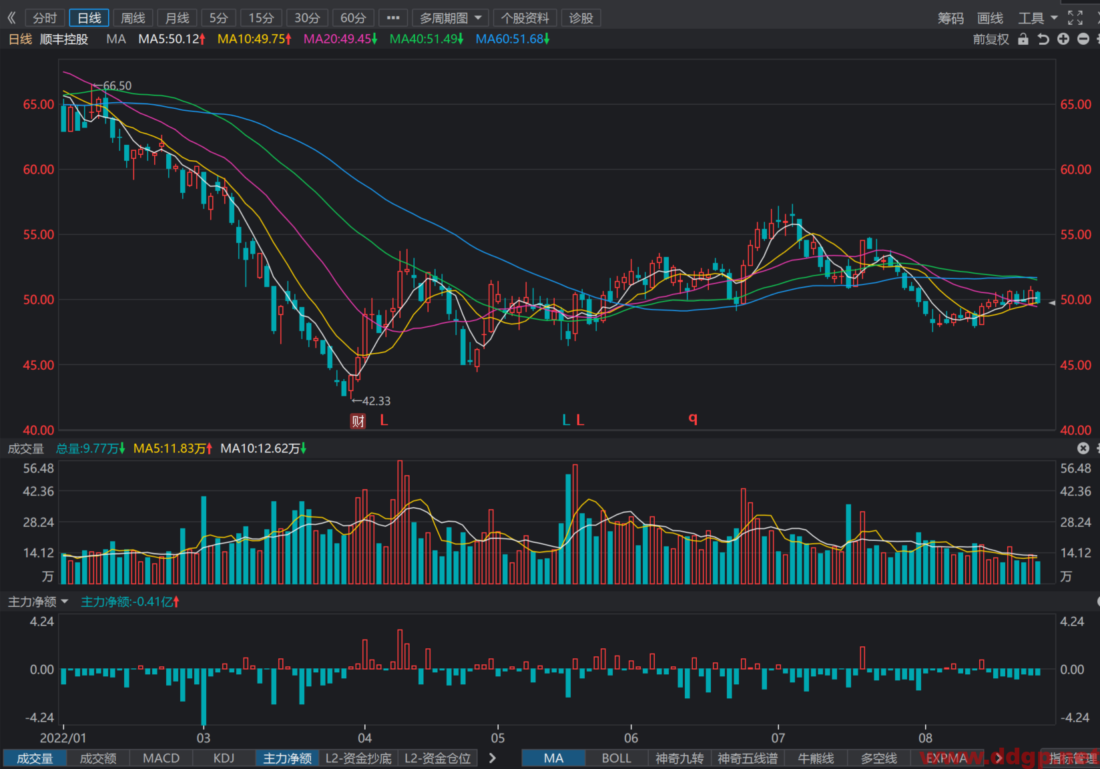Click the 财 financial report marker
The height and width of the screenshot is (769, 1100).
coord(358,421)
